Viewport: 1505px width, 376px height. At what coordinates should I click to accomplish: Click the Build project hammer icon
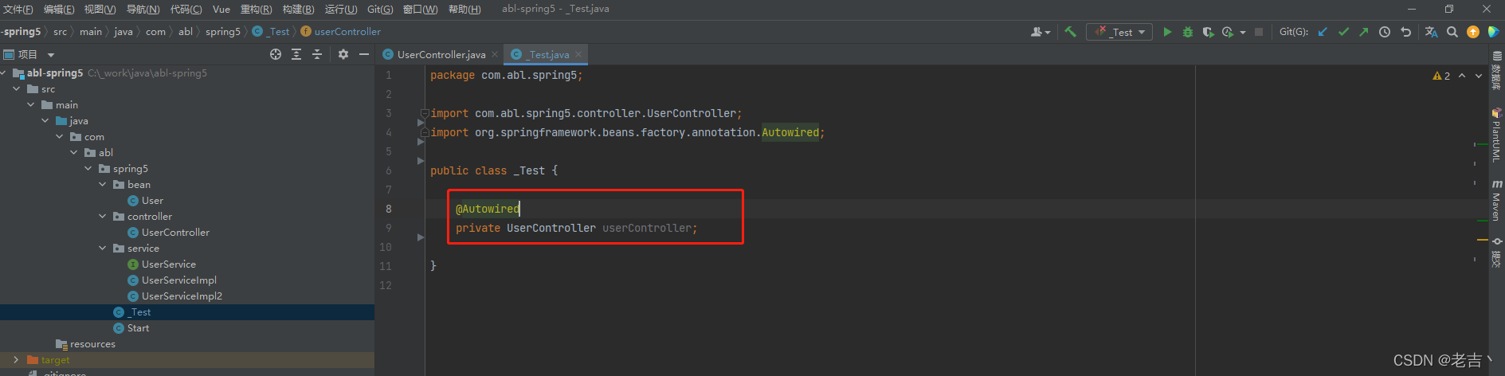(1070, 32)
